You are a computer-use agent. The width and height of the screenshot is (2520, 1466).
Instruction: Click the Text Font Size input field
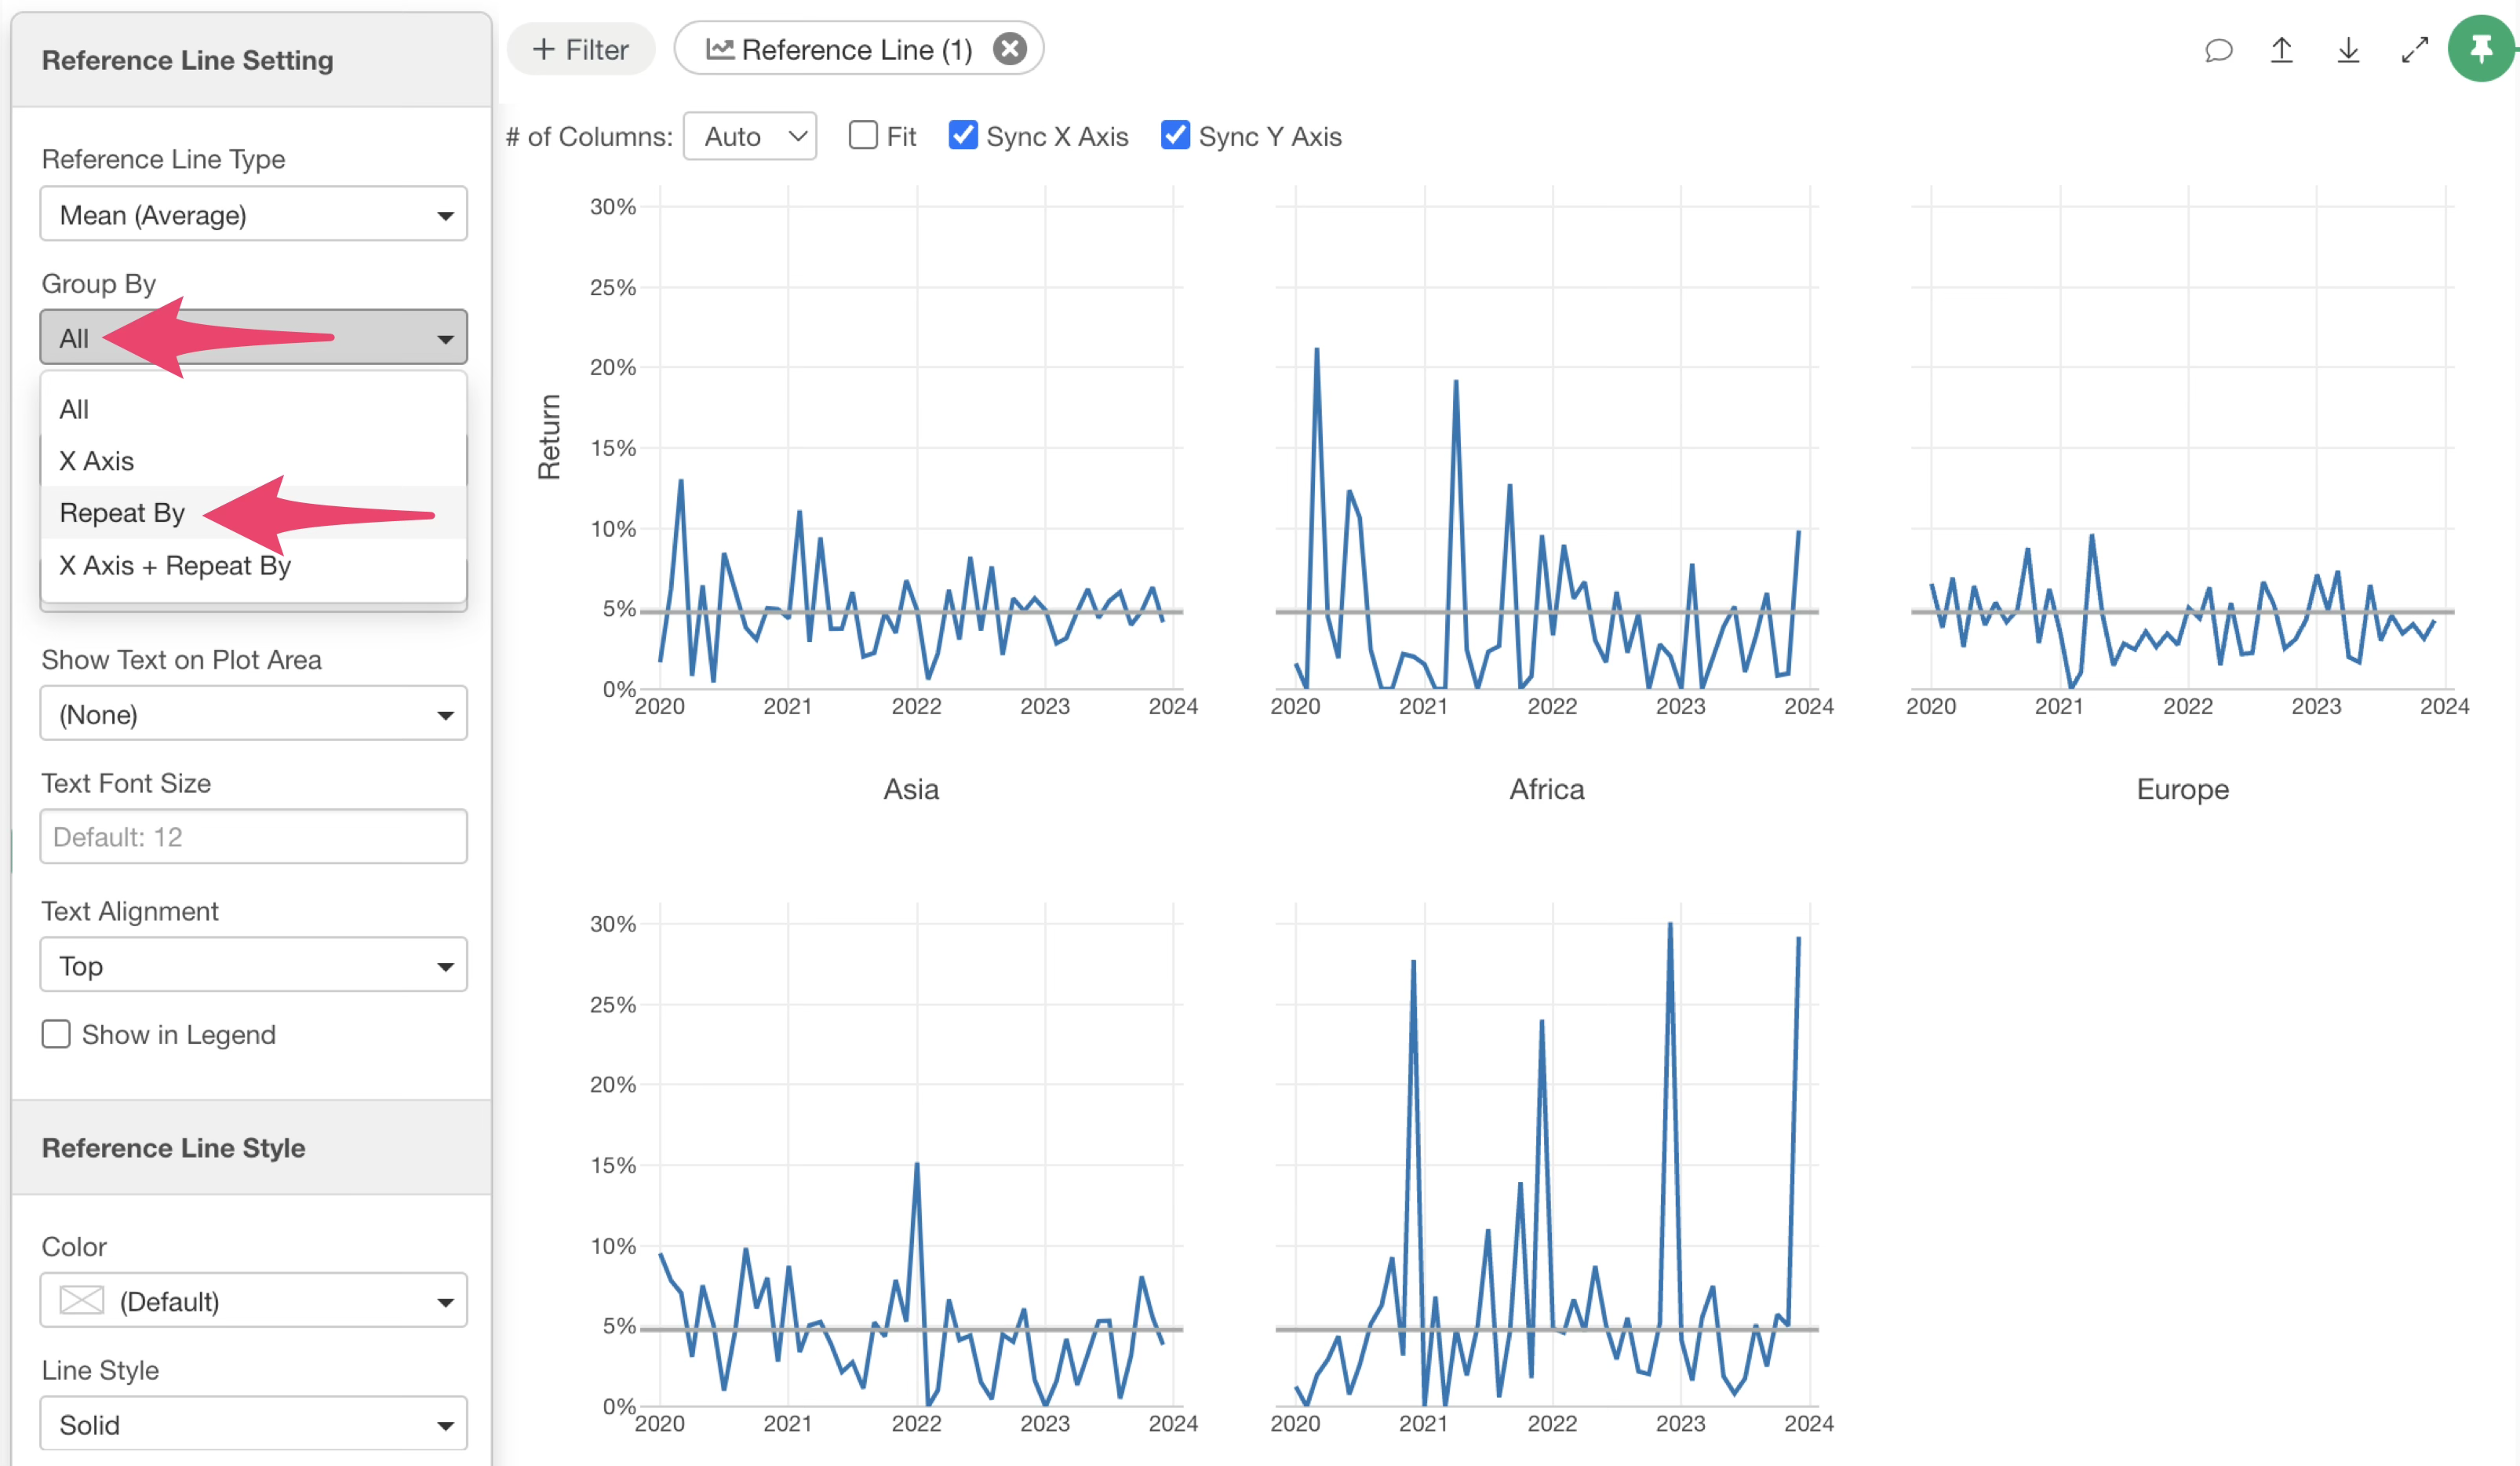click(x=253, y=836)
